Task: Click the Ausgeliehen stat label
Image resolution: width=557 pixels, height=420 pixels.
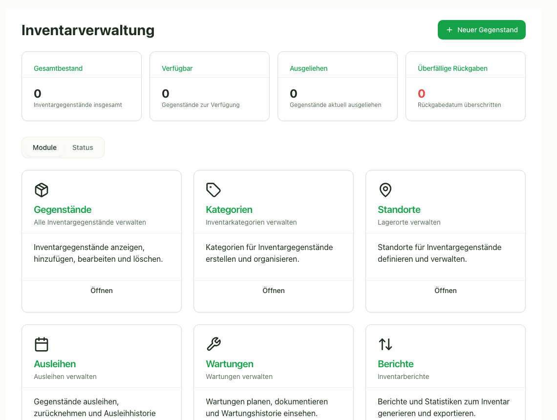Action: (x=308, y=68)
